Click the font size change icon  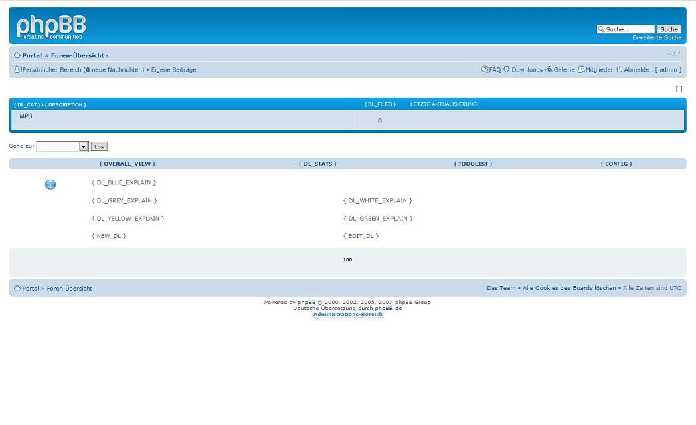pos(673,53)
